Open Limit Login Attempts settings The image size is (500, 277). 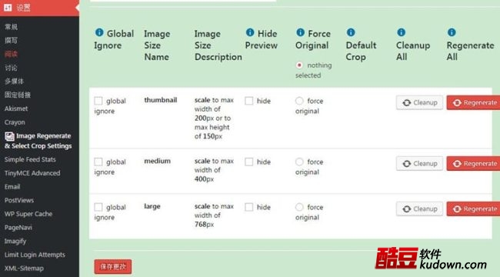coord(35,255)
